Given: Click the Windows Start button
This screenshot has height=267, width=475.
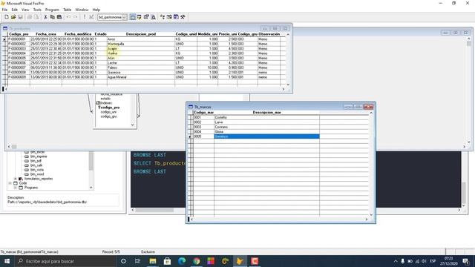Looking at the screenshot, I should [x=7, y=261].
